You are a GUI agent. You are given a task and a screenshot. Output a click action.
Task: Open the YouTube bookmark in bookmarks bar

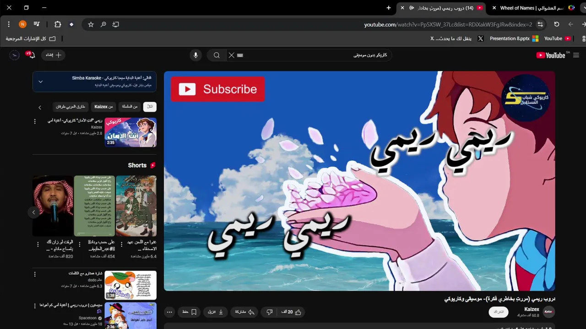[557, 39]
